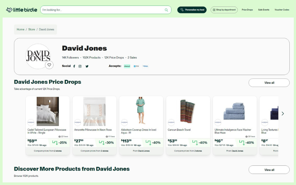Click the search magnifier icon
The height and width of the screenshot is (185, 296).
pos(166,10)
